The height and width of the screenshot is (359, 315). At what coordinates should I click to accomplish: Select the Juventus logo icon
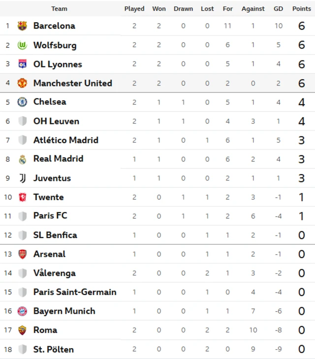tap(22, 178)
